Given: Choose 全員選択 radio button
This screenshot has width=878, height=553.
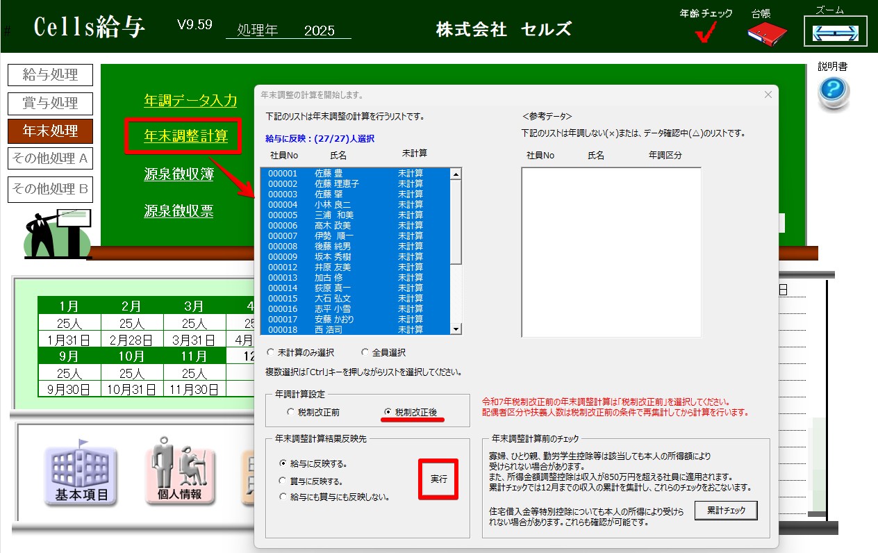Looking at the screenshot, I should (365, 352).
